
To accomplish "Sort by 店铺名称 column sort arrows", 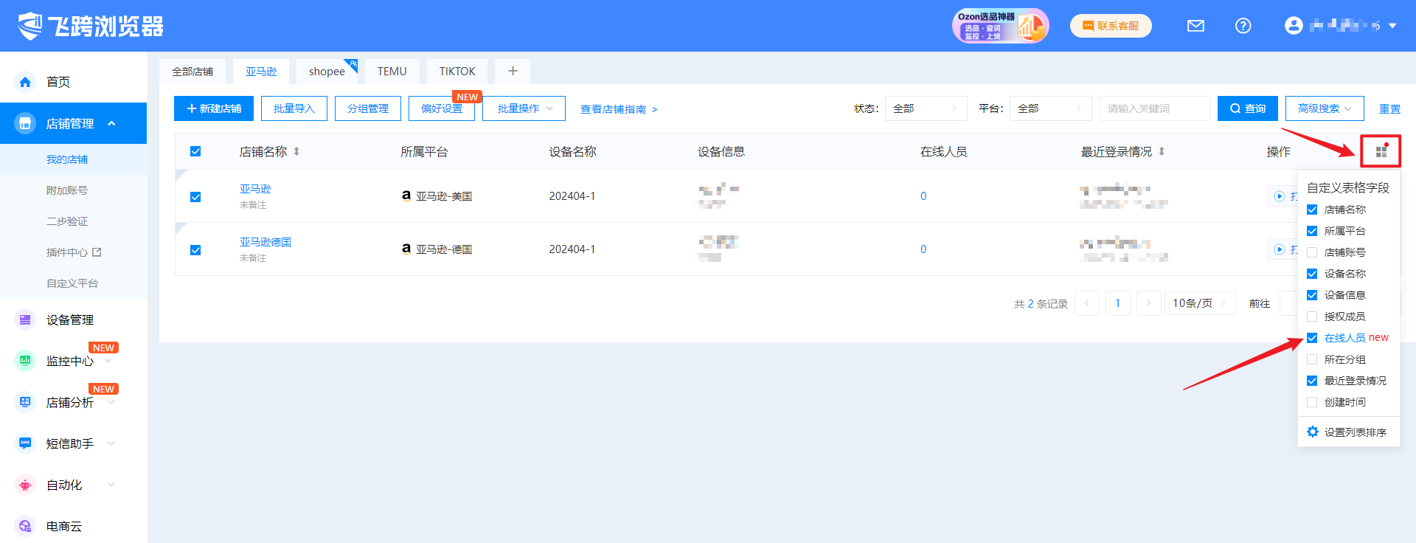I will pos(296,151).
